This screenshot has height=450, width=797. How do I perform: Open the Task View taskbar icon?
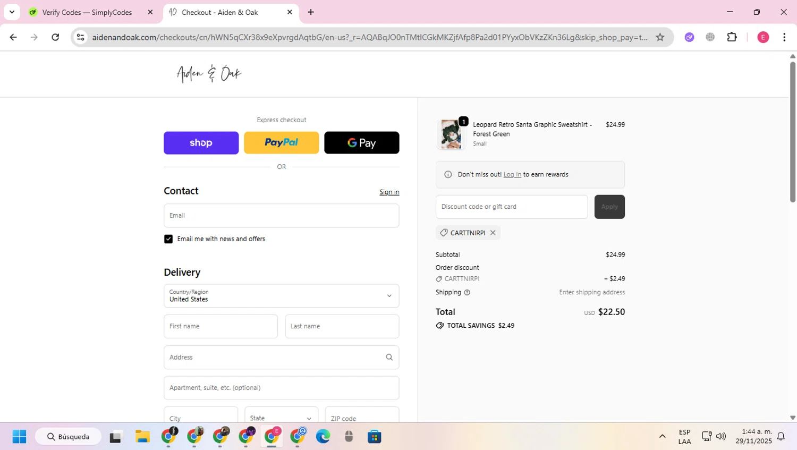coord(115,437)
